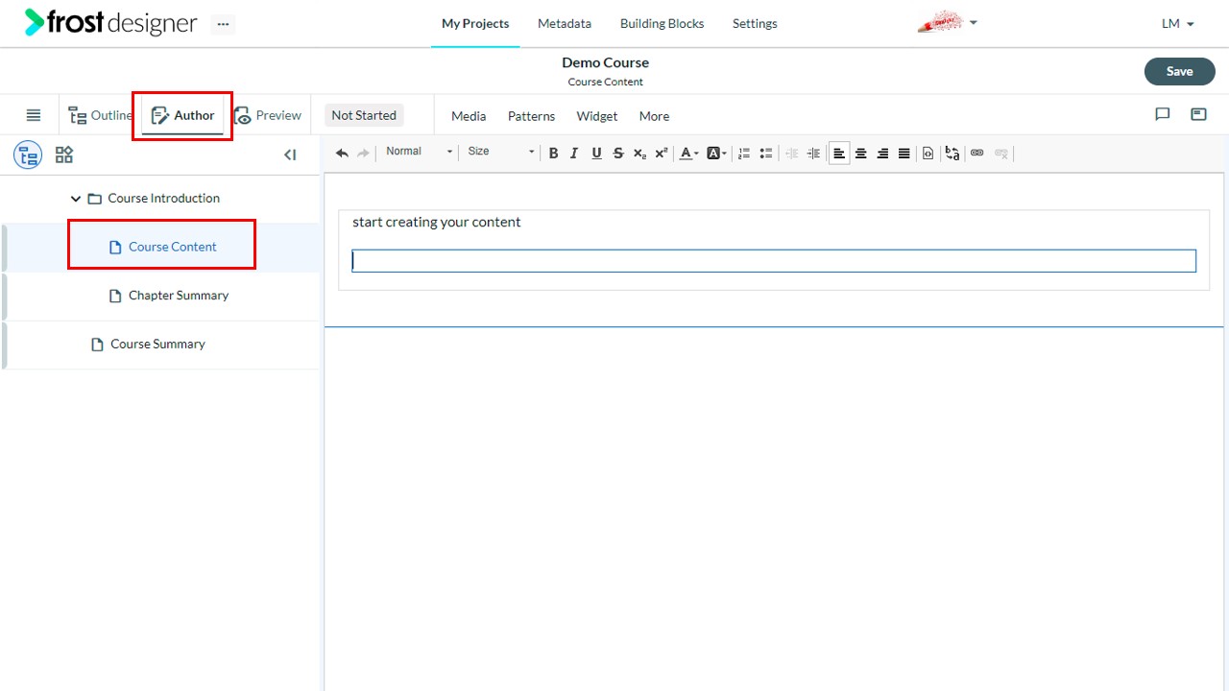Switch to the Preview tab

pyautogui.click(x=268, y=115)
